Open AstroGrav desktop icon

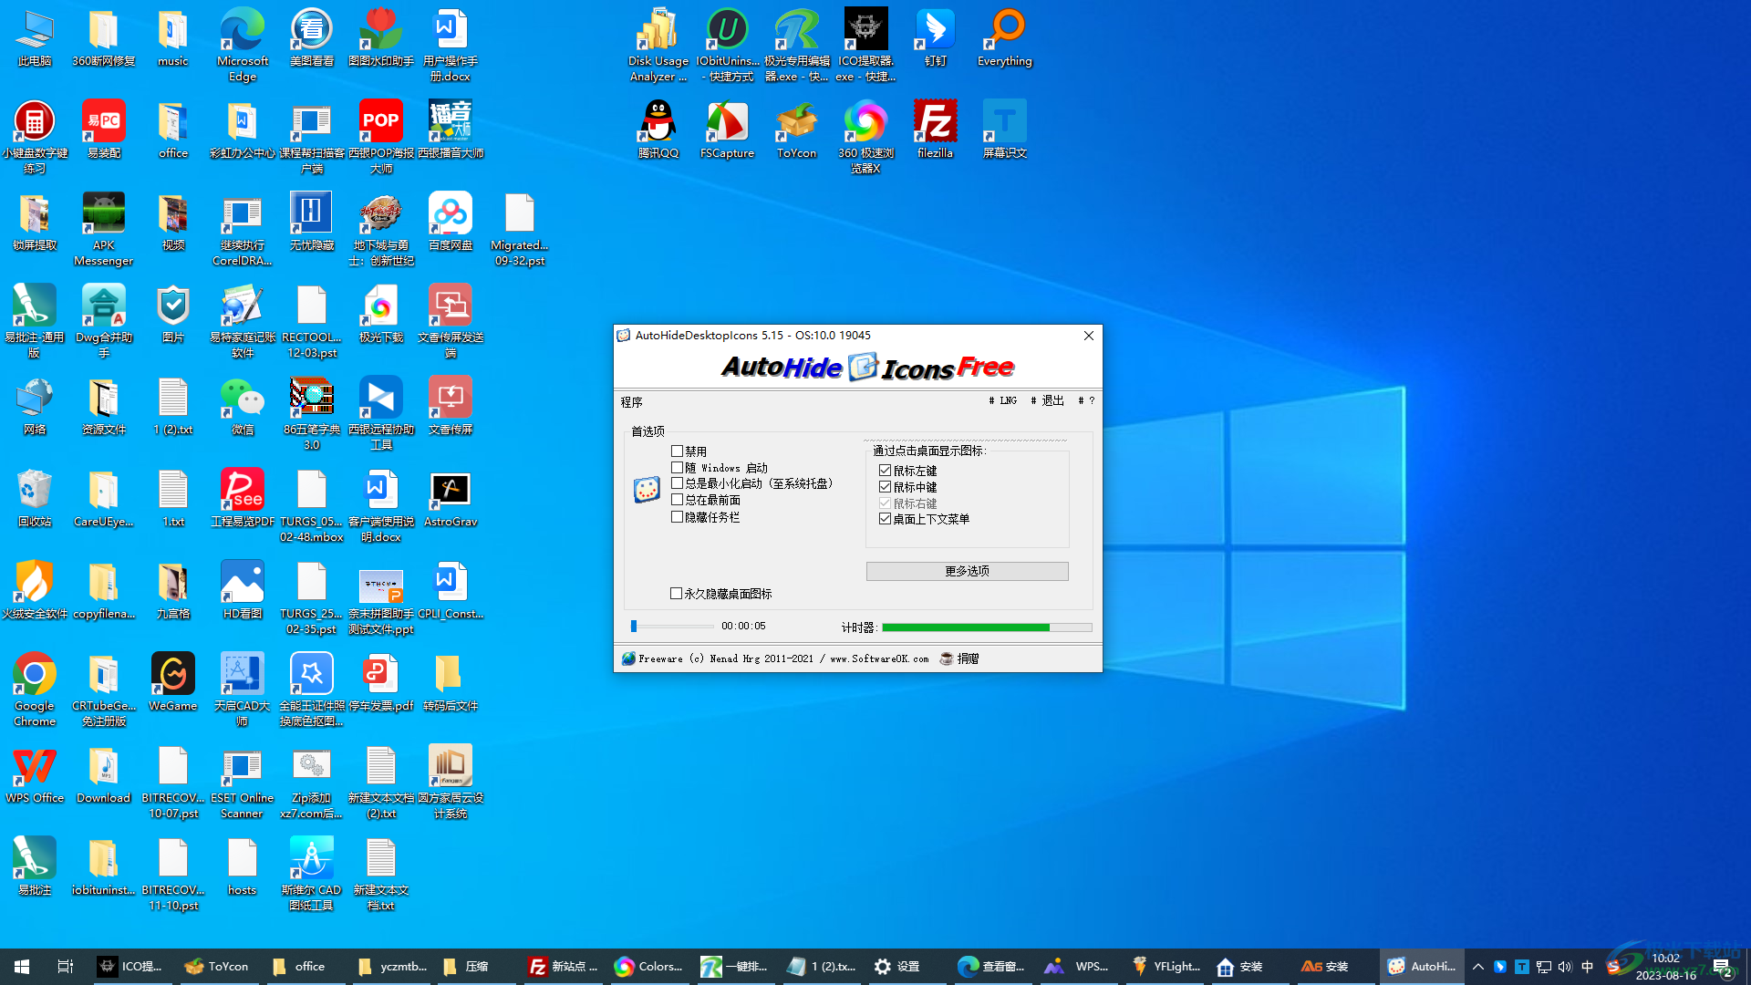pos(451,498)
